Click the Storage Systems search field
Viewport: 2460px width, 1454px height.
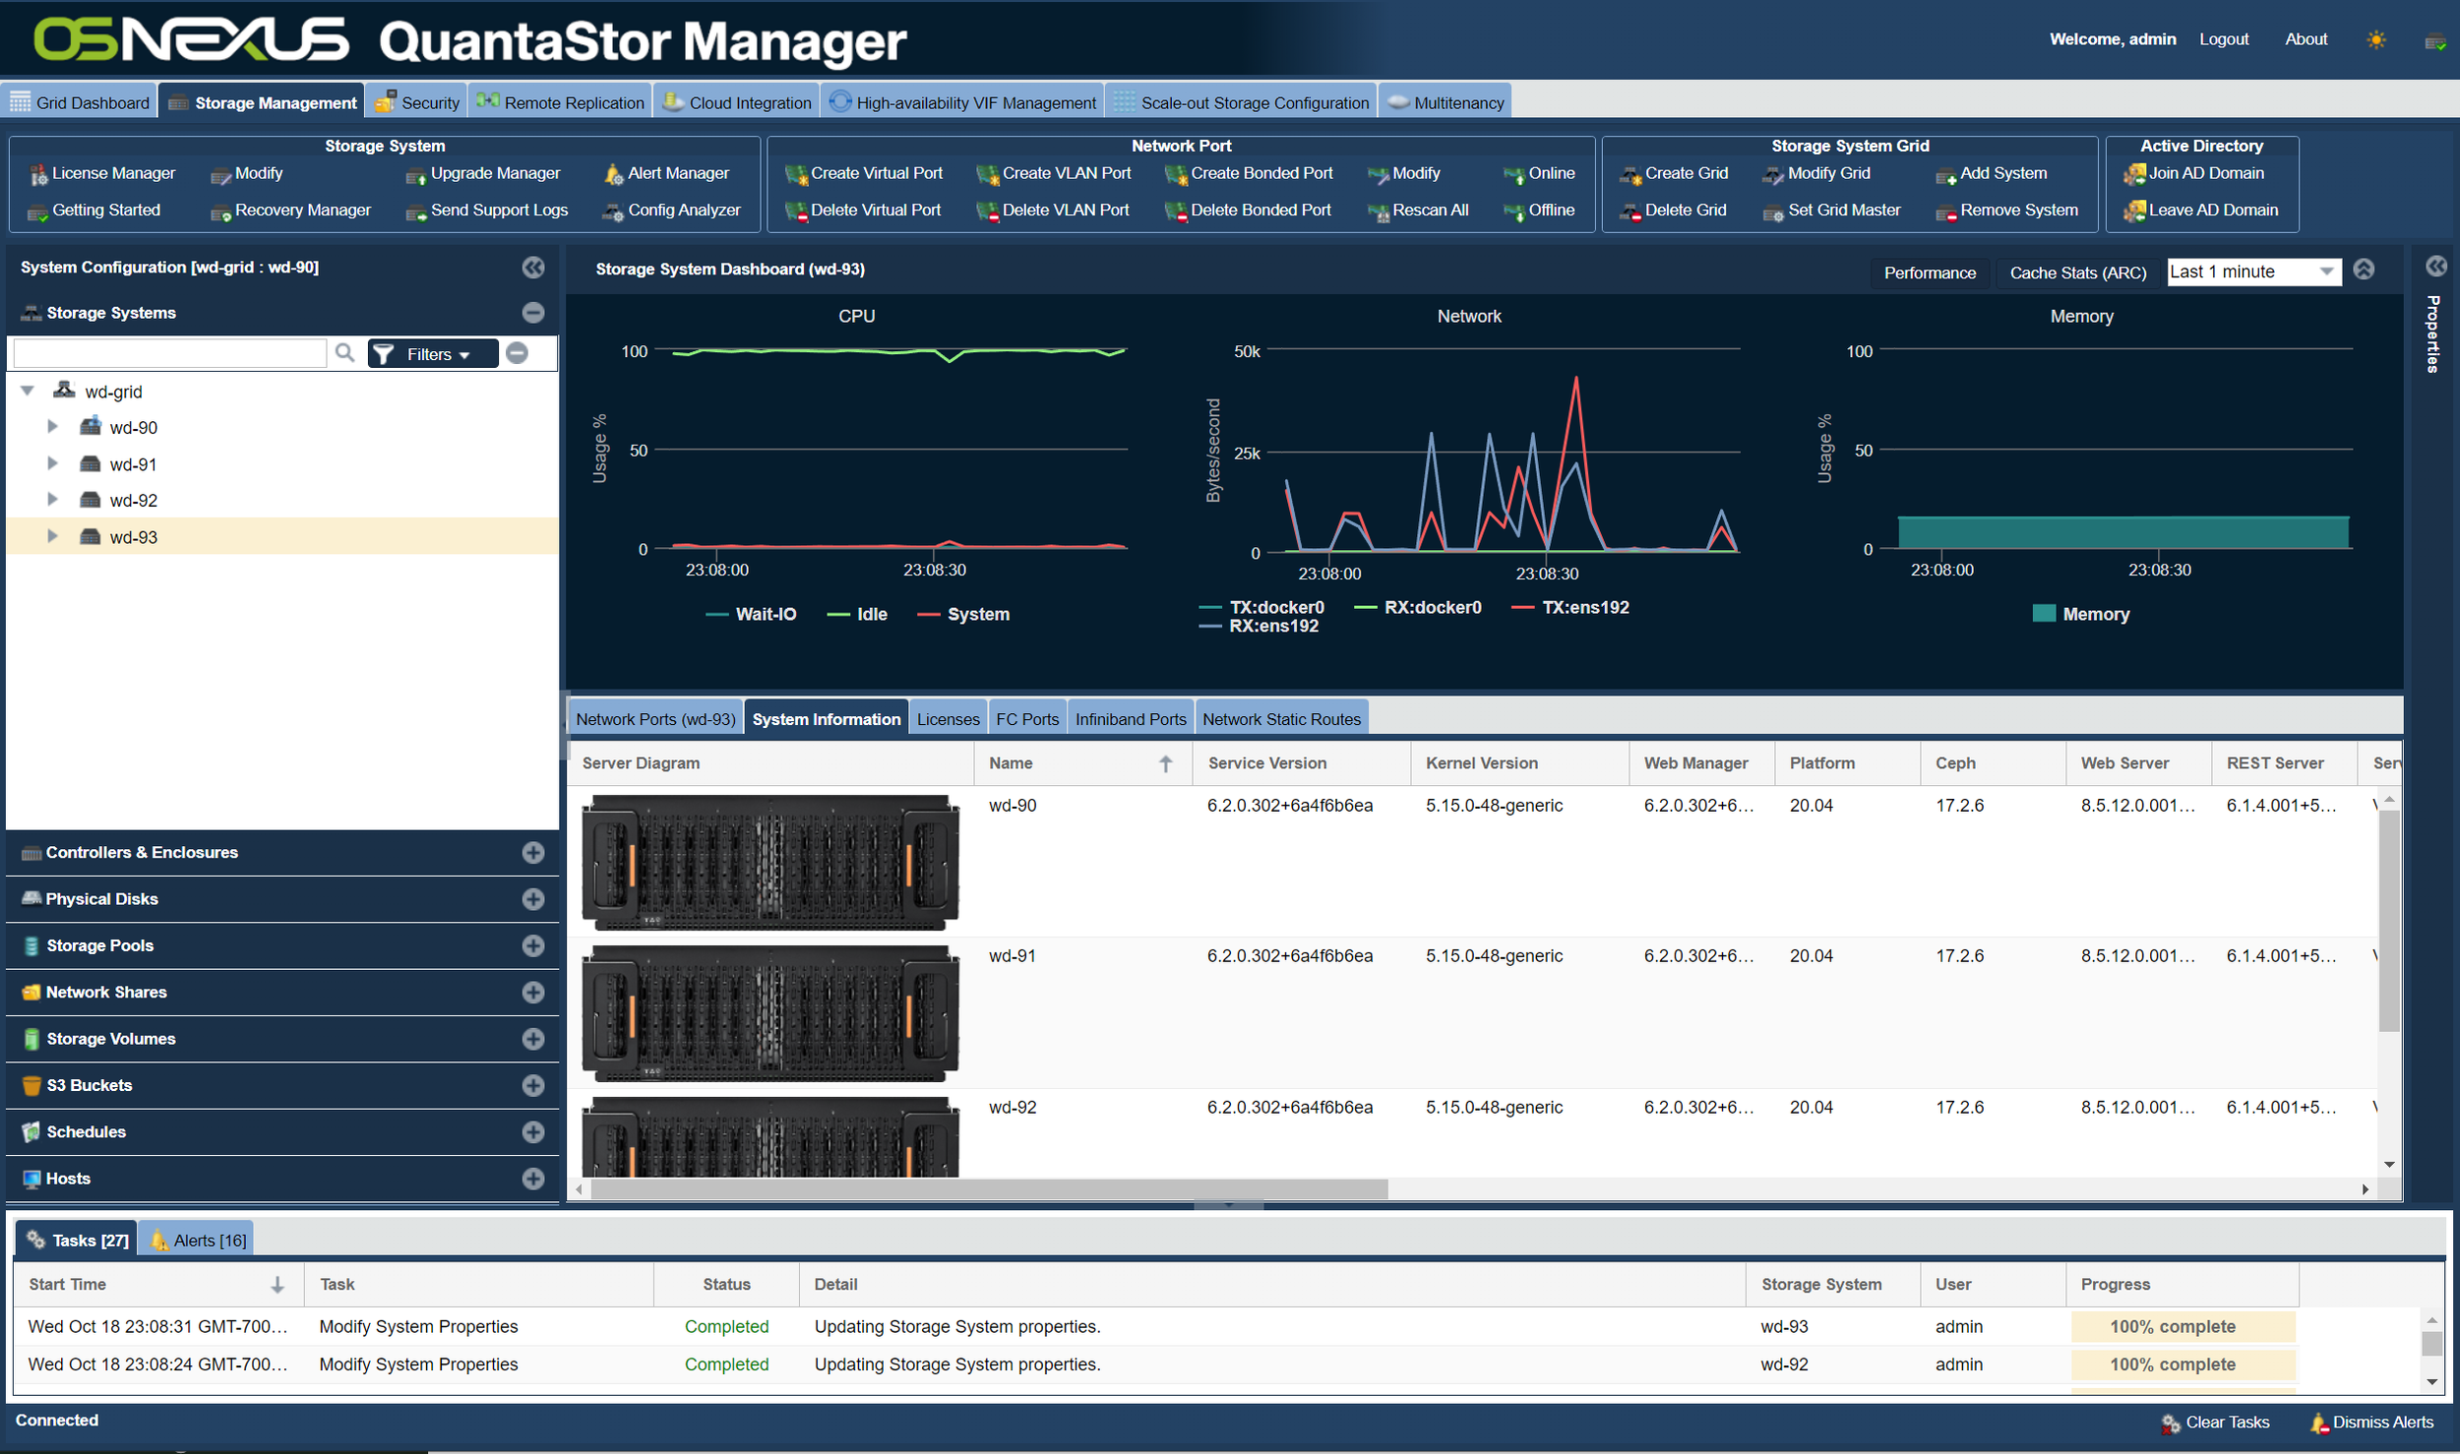click(x=169, y=352)
